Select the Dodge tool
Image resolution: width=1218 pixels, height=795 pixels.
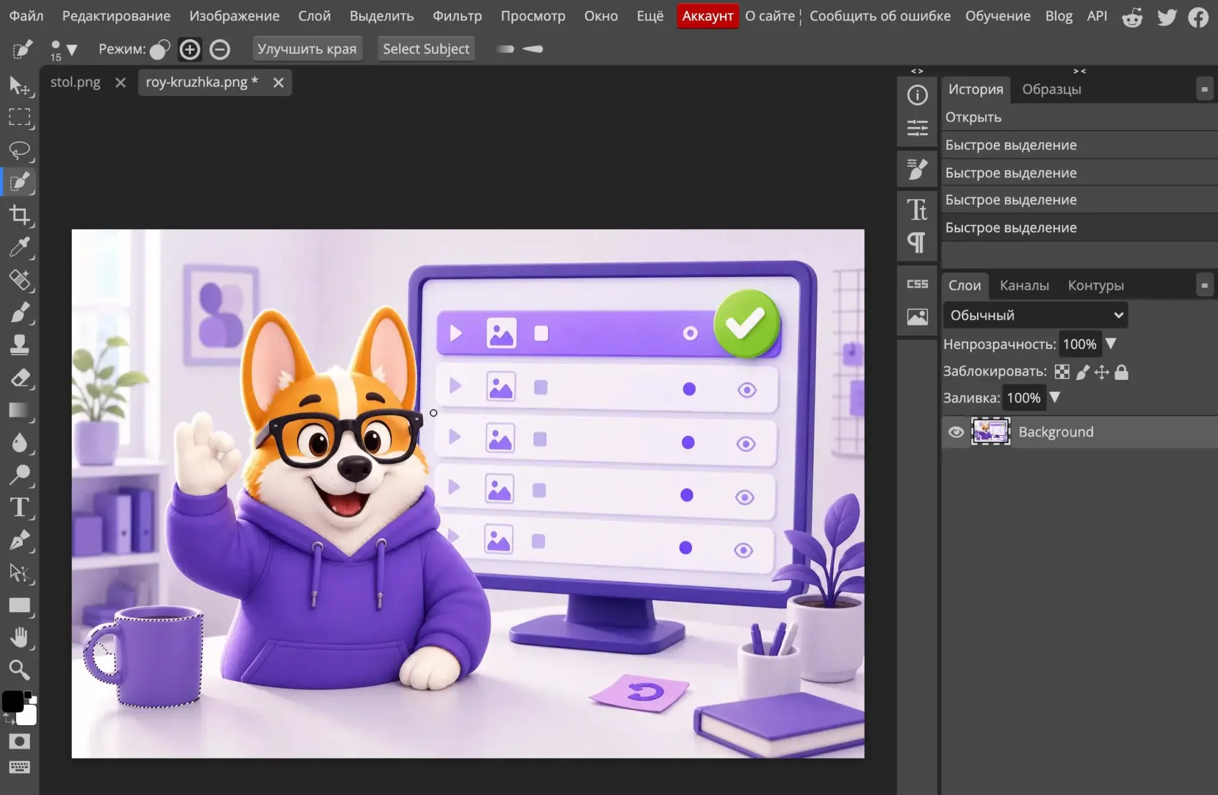click(x=20, y=475)
